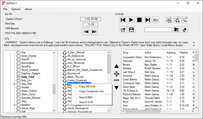Stop playback with the square Stop button
The width and height of the screenshot is (203, 119).
pyautogui.click(x=139, y=20)
